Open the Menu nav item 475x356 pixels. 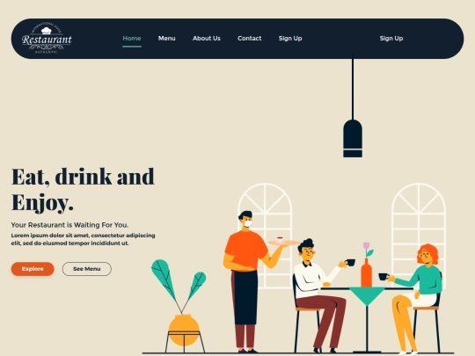(x=166, y=39)
